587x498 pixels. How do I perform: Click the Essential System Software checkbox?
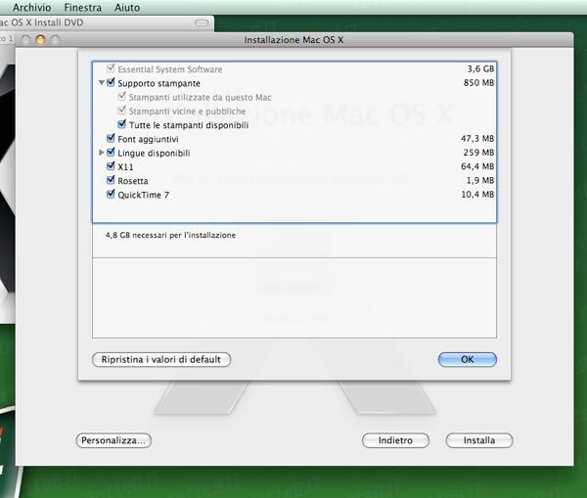click(111, 68)
